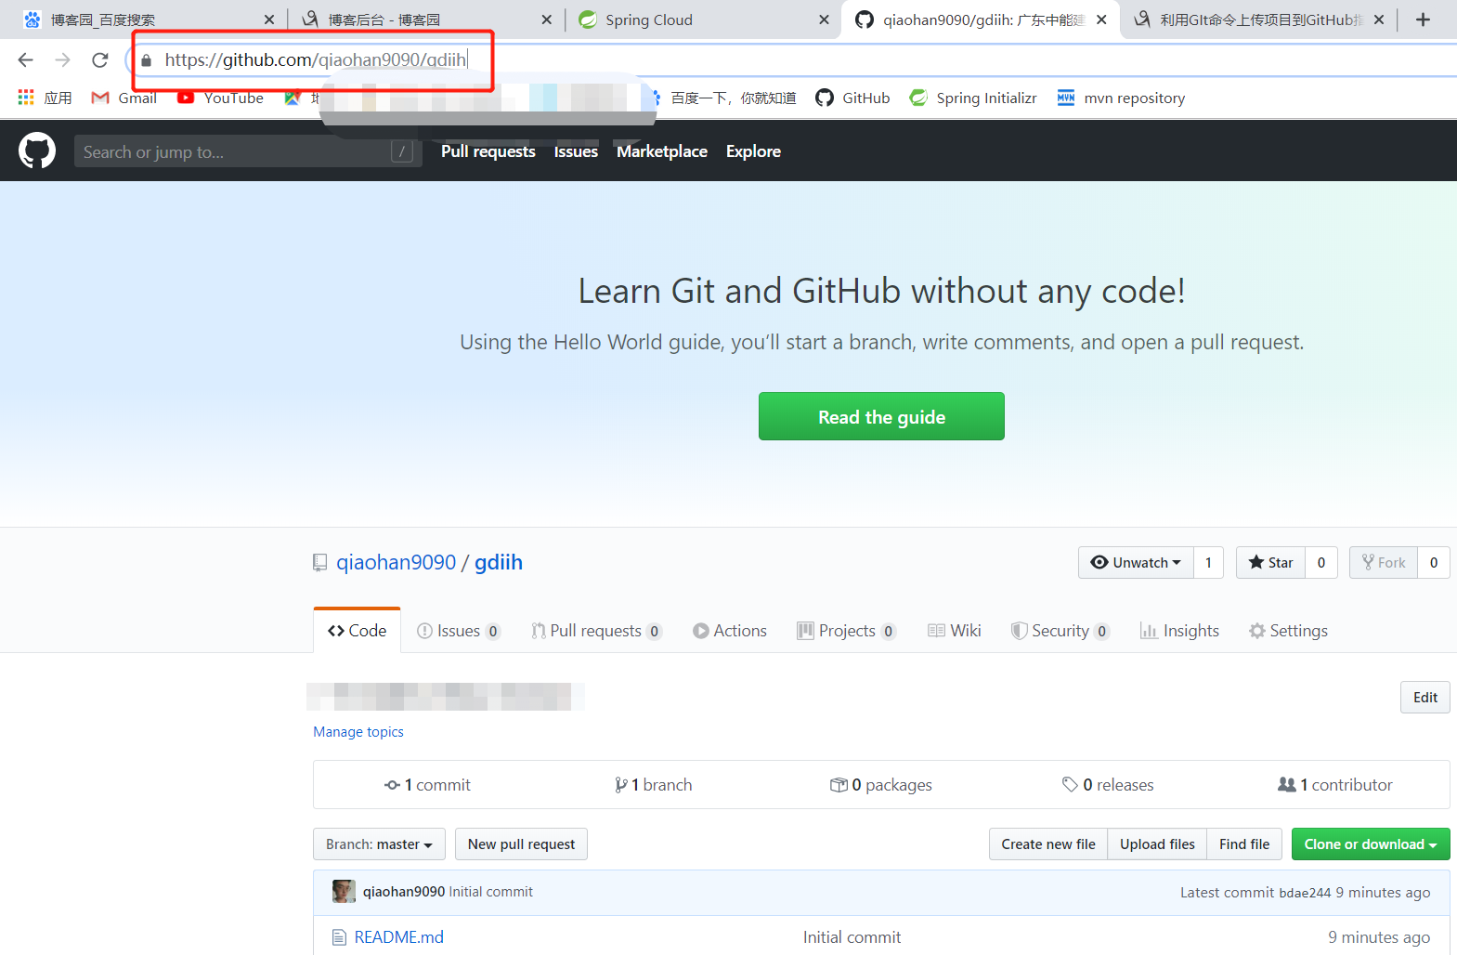The width and height of the screenshot is (1457, 955).
Task: Open the 1 contributor link
Action: pos(1335,785)
